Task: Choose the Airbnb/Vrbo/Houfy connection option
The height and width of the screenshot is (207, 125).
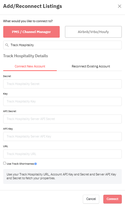Action: coord(93,32)
